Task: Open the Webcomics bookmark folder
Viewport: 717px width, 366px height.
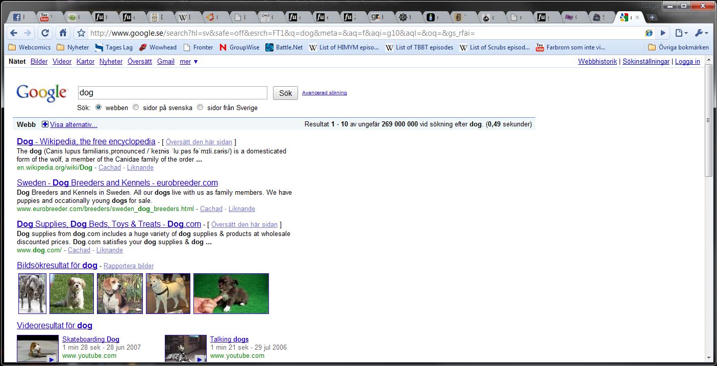Action: [30, 47]
